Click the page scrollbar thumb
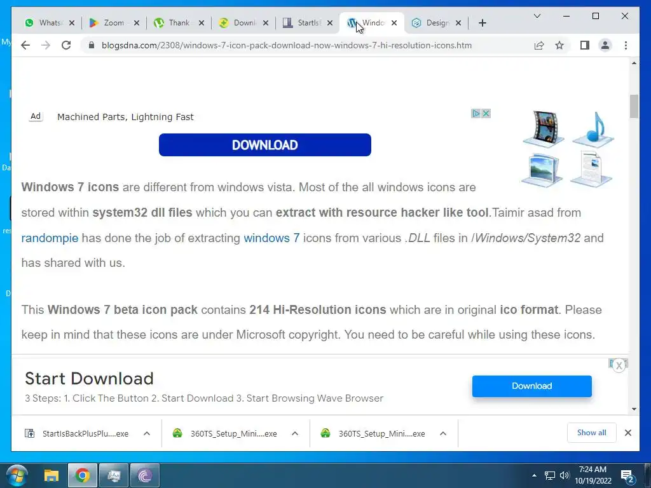651x488 pixels. 634,106
